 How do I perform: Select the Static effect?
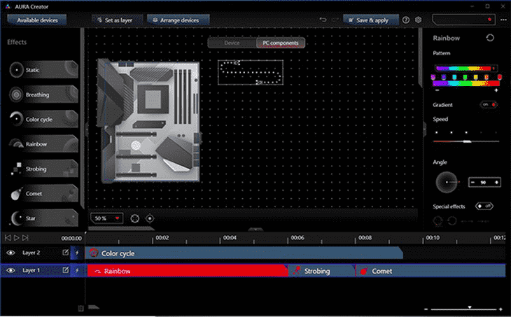coord(44,70)
